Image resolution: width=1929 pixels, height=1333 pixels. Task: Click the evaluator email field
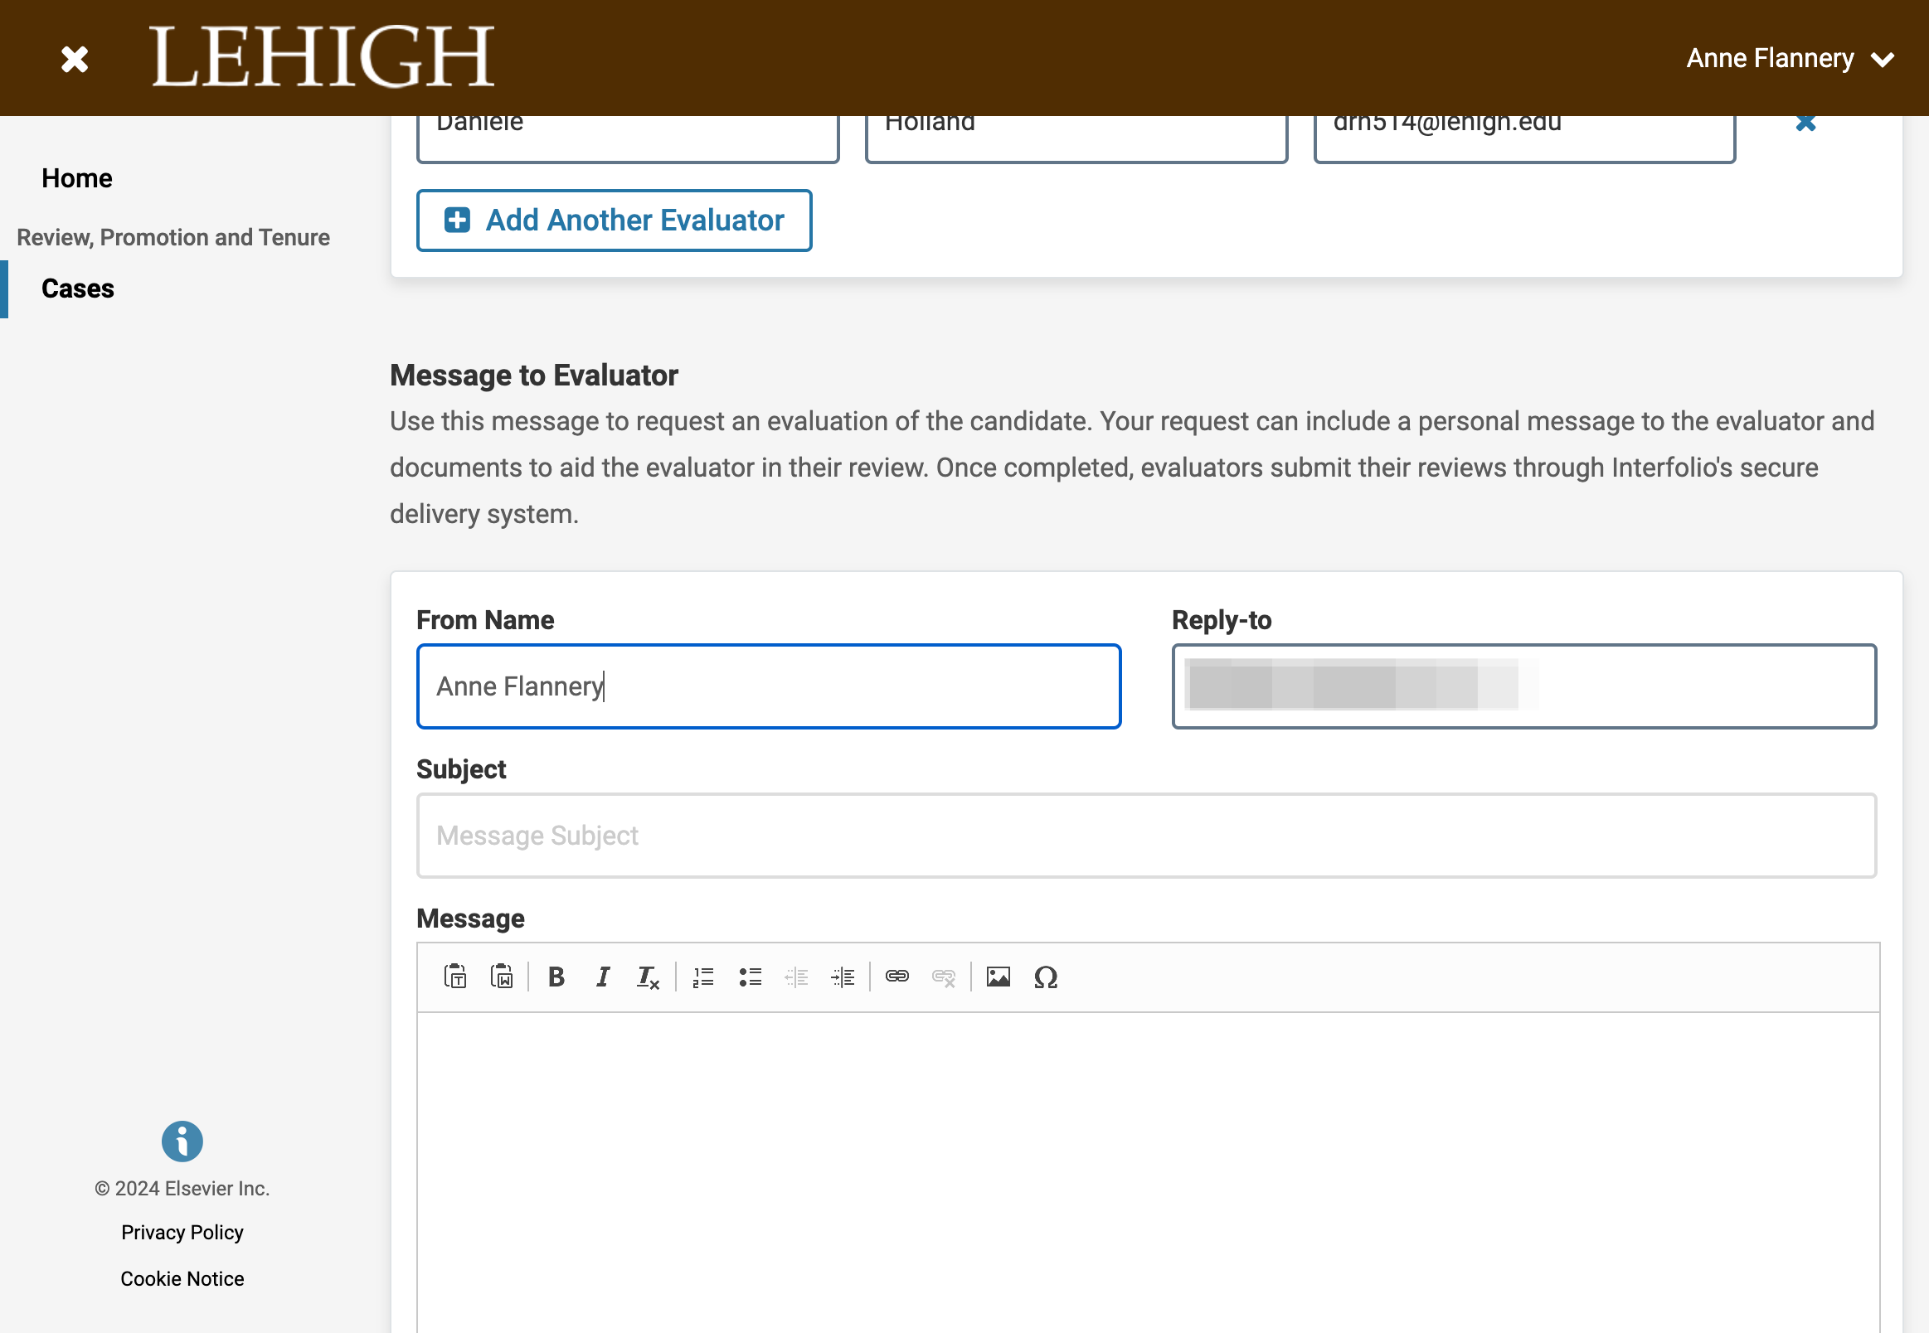tap(1524, 138)
